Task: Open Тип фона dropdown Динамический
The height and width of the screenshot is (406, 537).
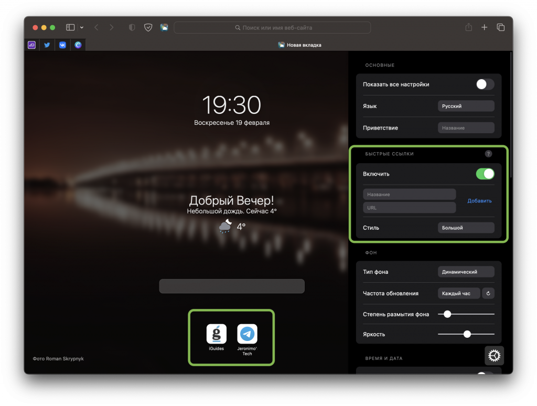Action: point(466,272)
